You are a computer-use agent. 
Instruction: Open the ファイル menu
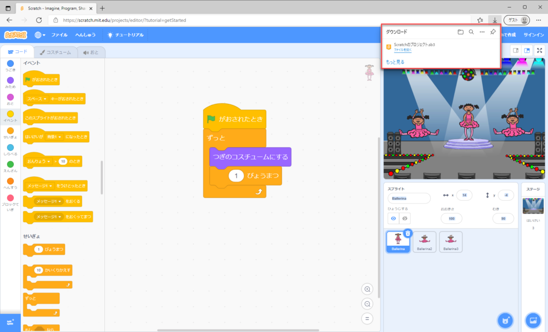59,35
